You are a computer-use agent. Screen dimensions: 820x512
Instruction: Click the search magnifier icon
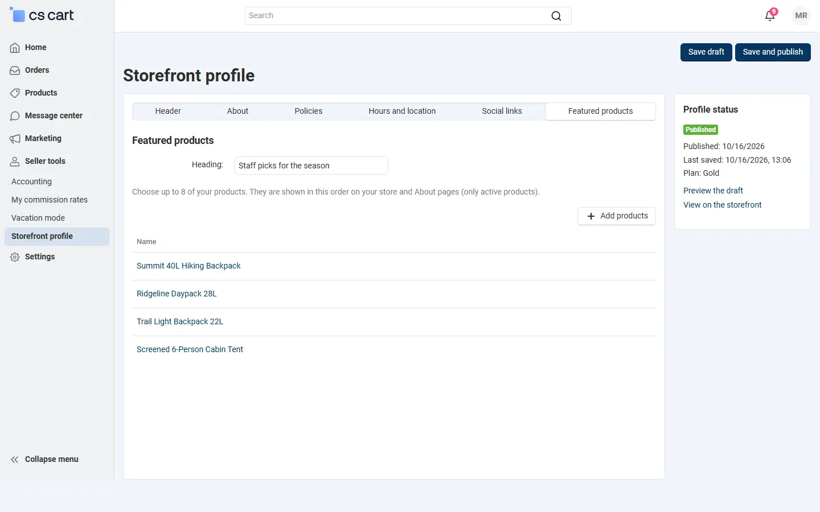pyautogui.click(x=556, y=16)
